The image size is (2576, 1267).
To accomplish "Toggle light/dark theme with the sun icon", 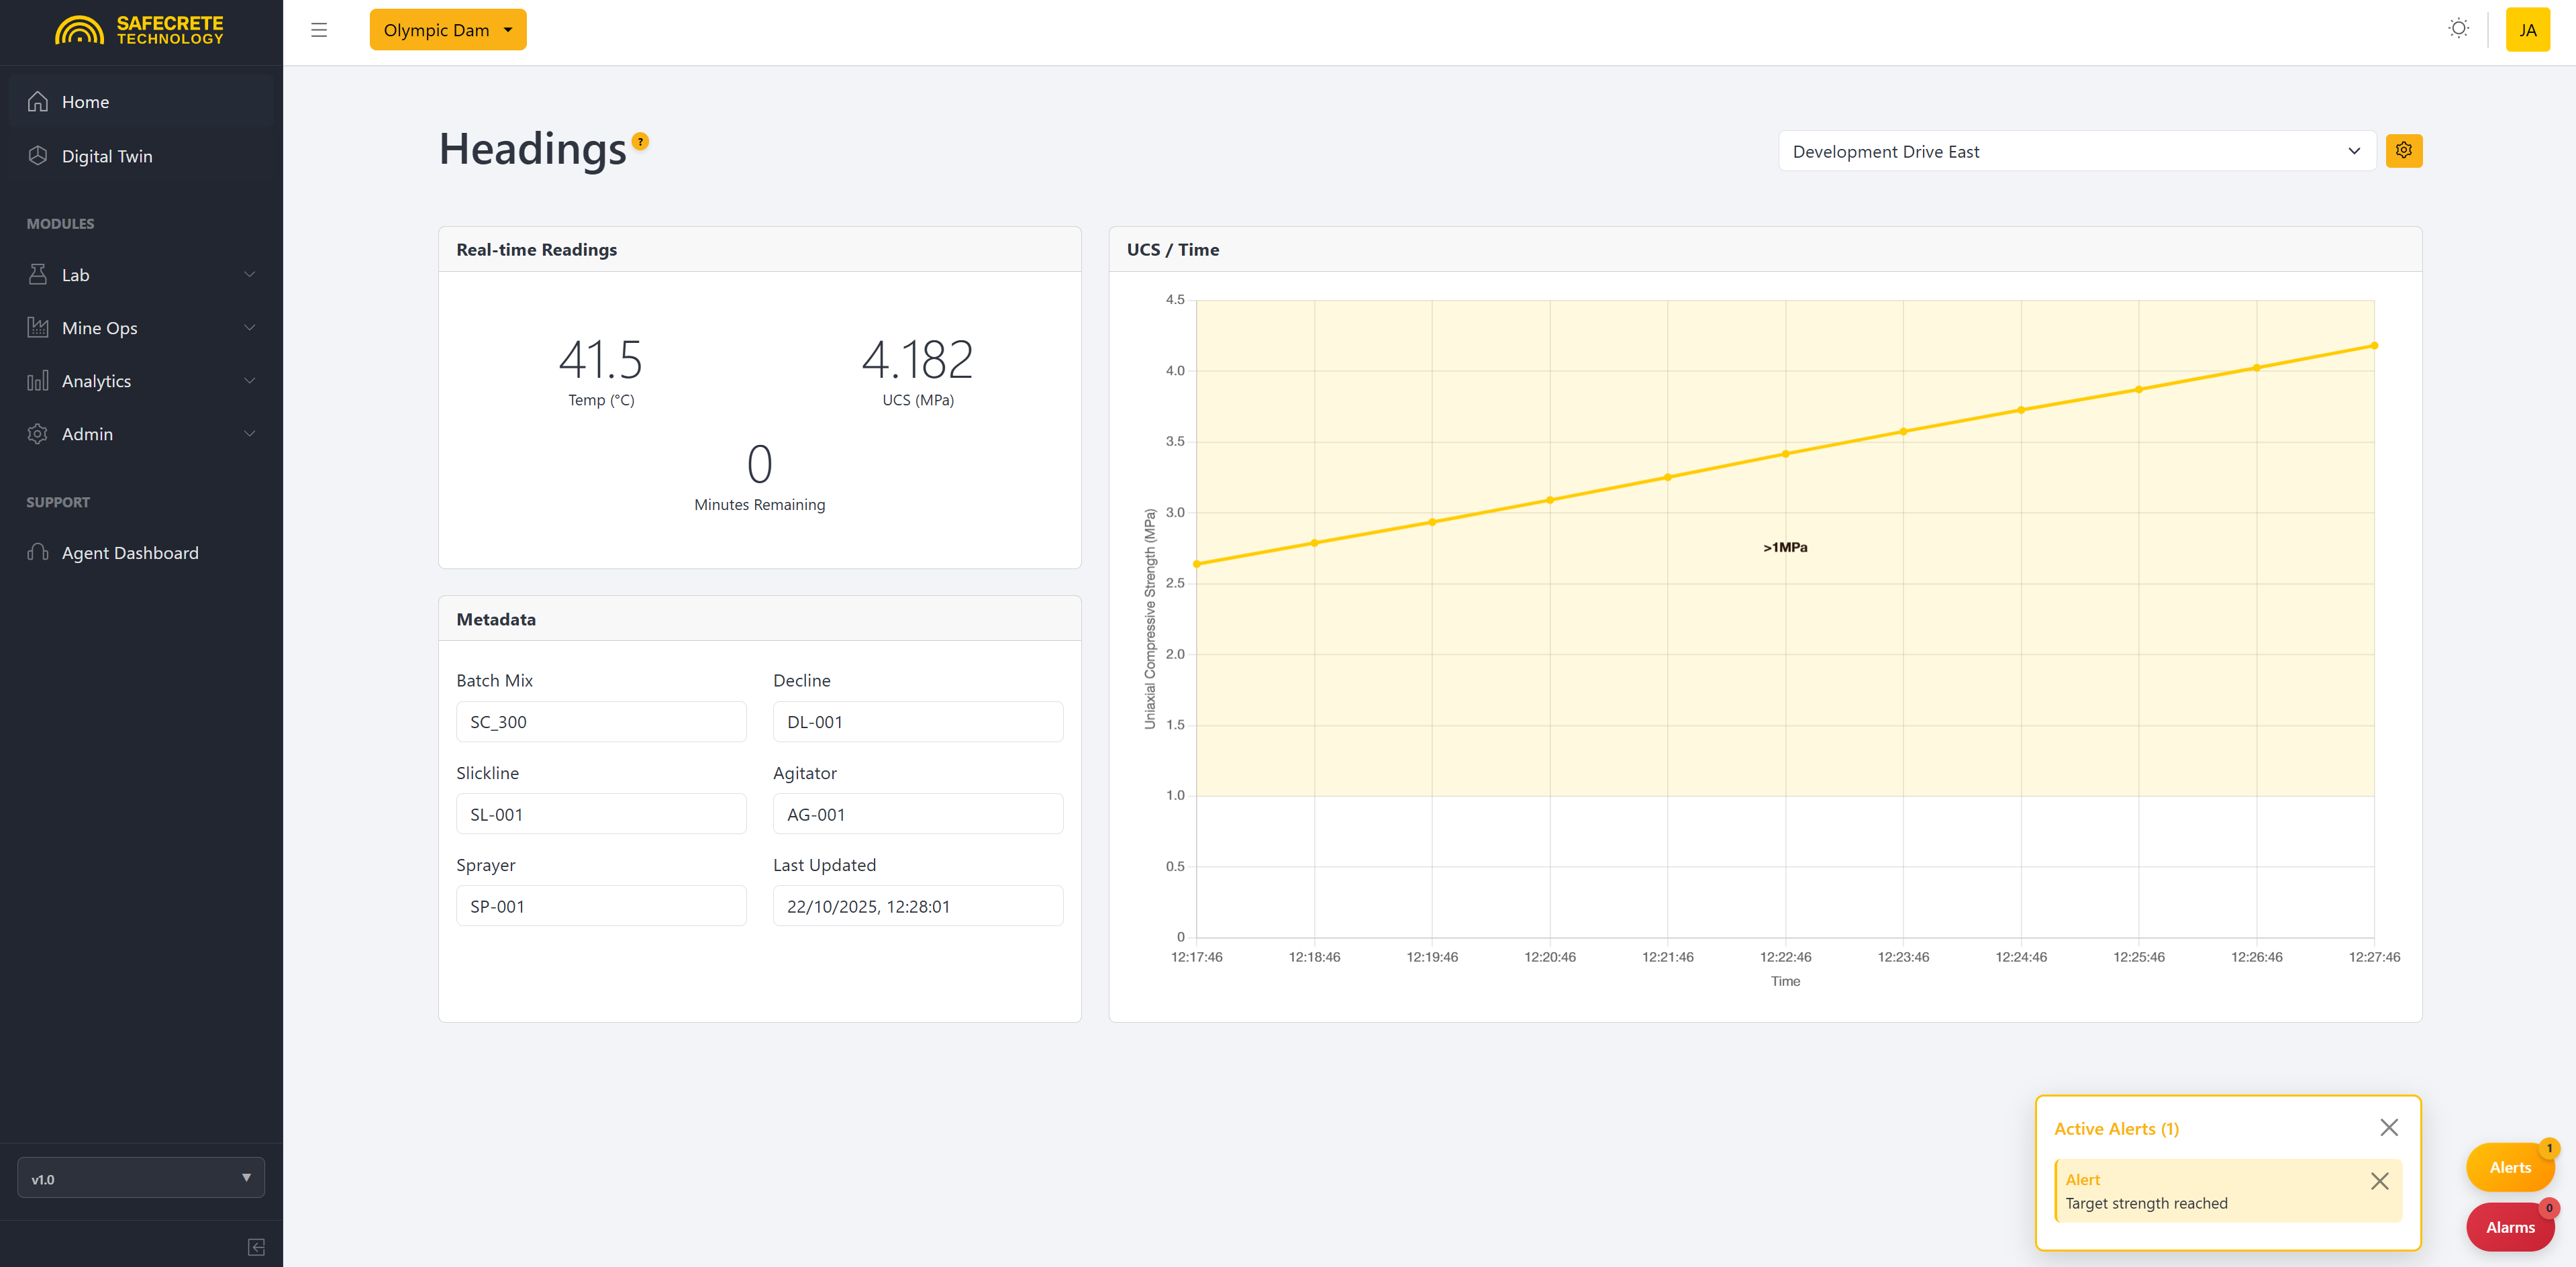I will click(x=2458, y=28).
